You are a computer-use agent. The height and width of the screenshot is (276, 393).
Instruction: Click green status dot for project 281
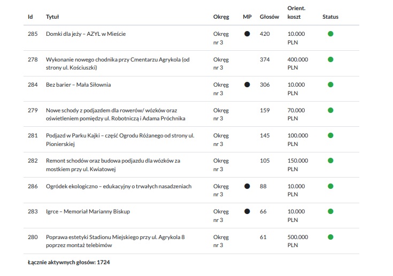point(330,135)
